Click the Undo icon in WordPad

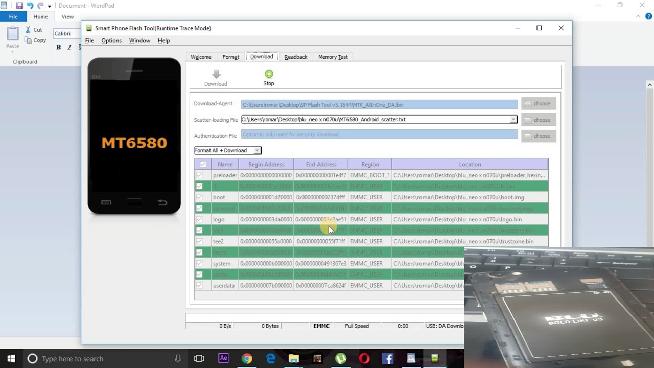click(x=30, y=6)
